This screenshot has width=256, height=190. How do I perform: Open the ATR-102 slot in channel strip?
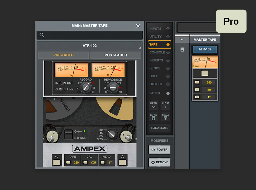pyautogui.click(x=205, y=49)
